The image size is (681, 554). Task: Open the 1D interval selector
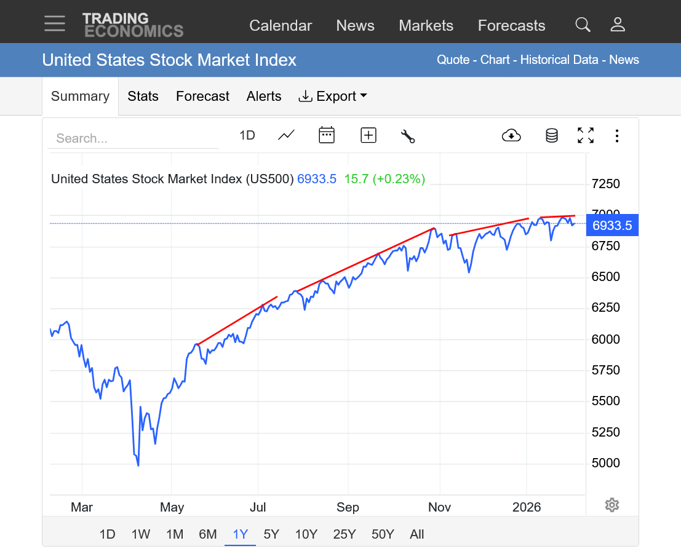[247, 135]
